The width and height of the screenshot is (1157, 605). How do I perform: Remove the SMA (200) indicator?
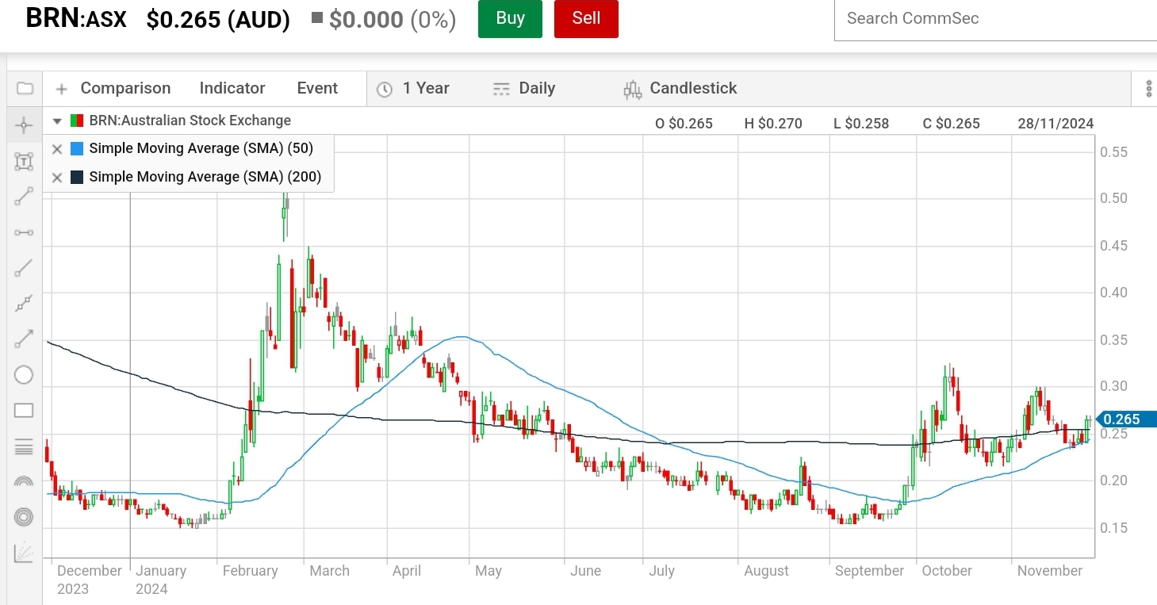point(57,178)
